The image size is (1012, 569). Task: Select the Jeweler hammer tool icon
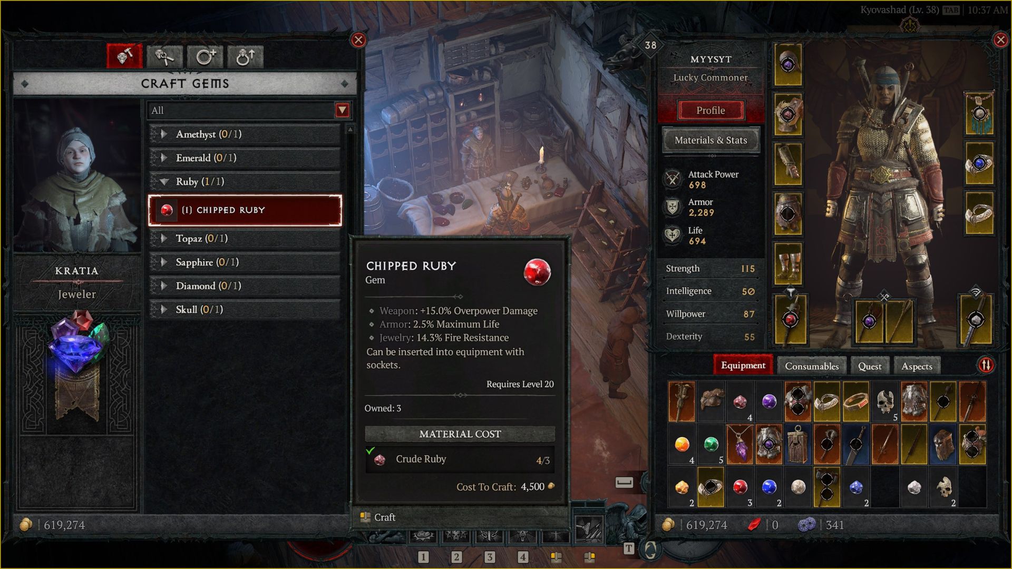point(124,55)
